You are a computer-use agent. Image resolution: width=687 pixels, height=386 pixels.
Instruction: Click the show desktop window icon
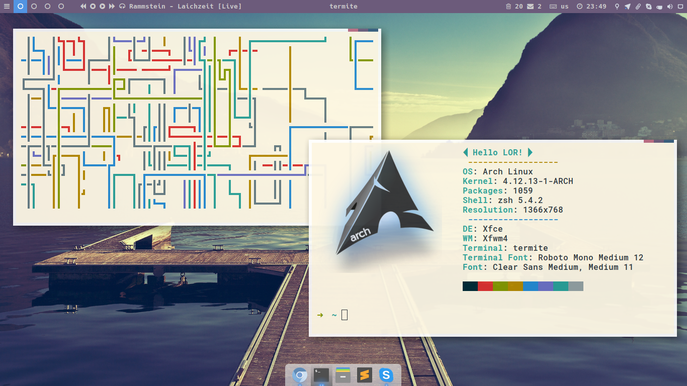point(680,7)
